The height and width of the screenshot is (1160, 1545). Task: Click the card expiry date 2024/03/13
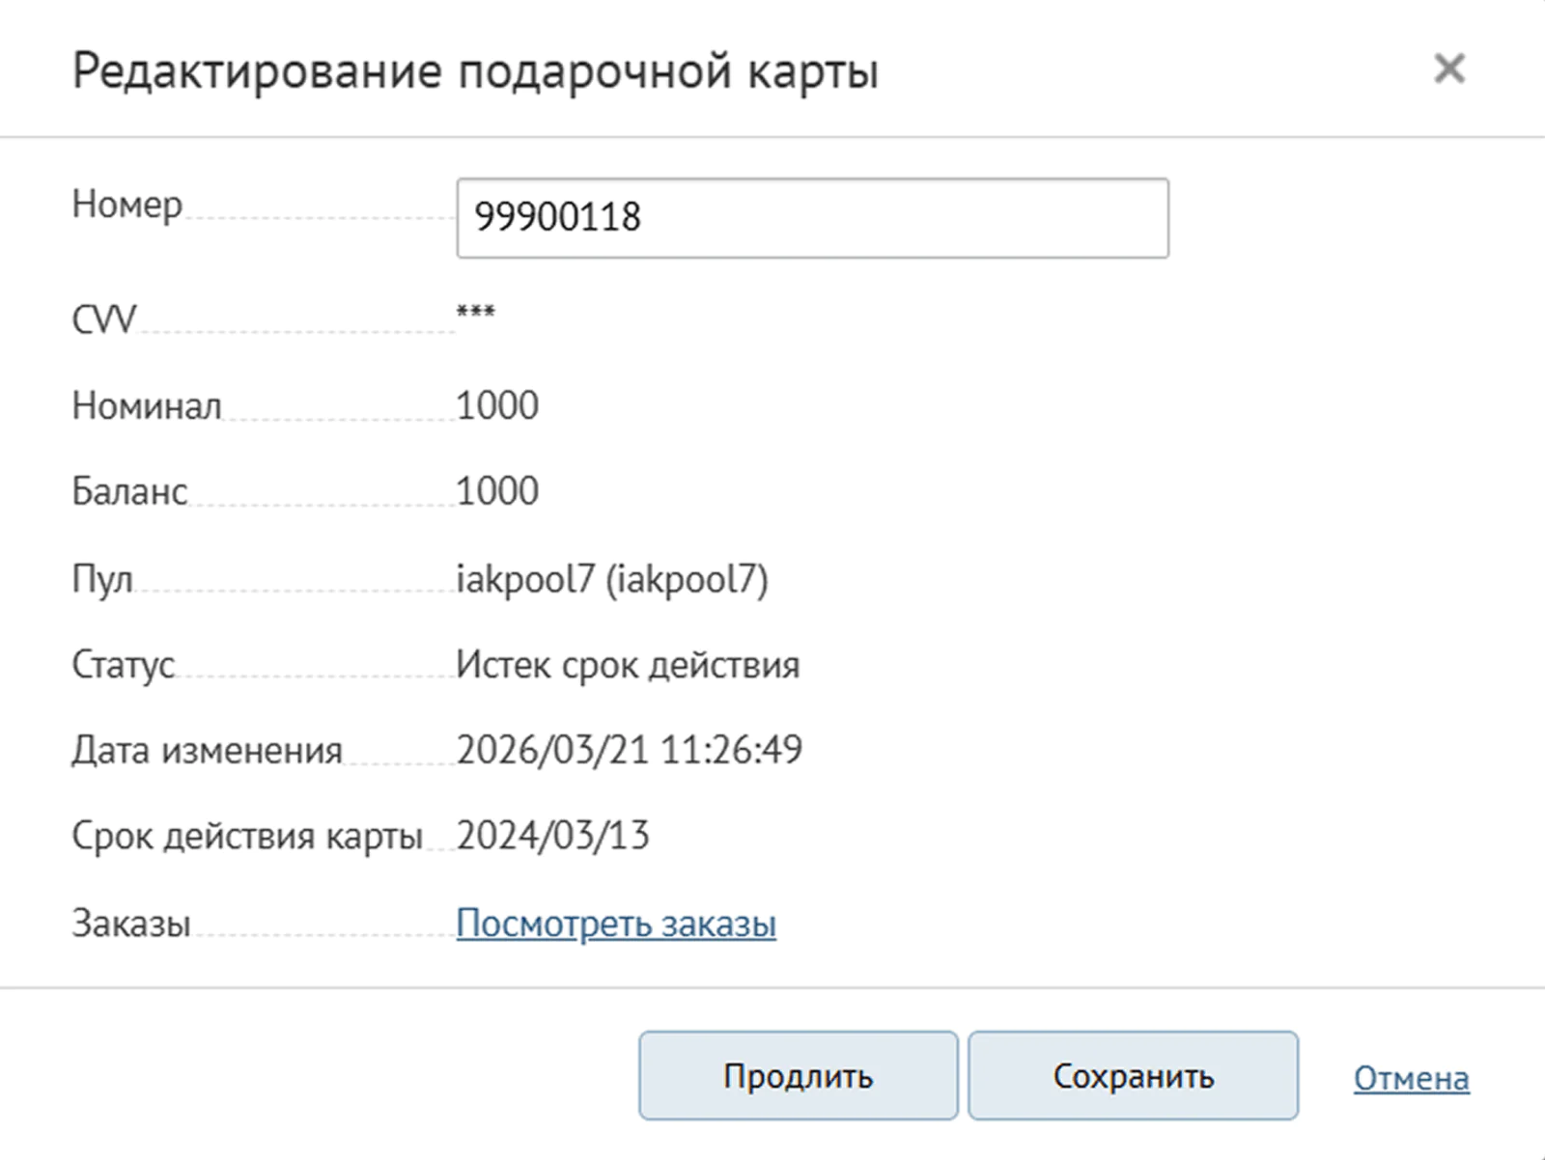tap(552, 836)
